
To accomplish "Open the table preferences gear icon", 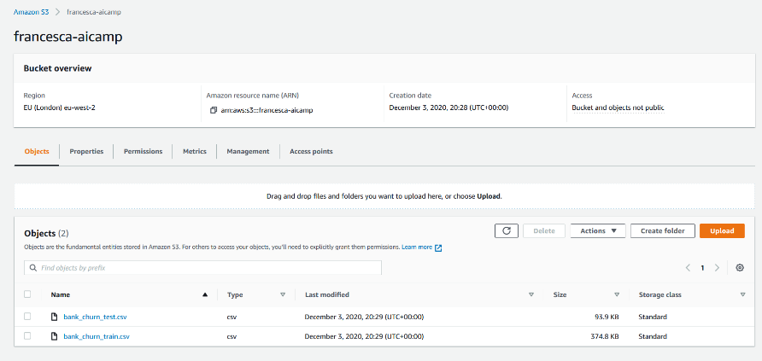I will [740, 267].
